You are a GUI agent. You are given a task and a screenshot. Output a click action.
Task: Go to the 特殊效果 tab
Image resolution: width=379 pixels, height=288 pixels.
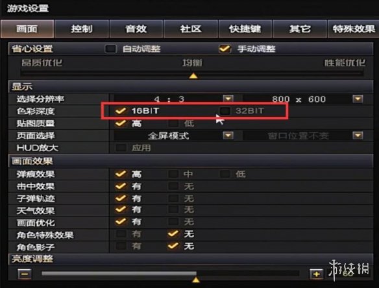click(354, 29)
